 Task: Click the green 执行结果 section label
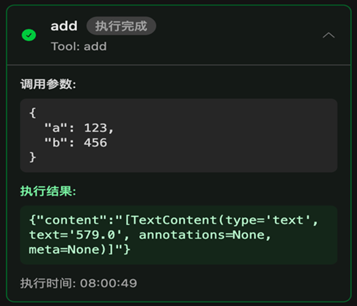pos(47,191)
